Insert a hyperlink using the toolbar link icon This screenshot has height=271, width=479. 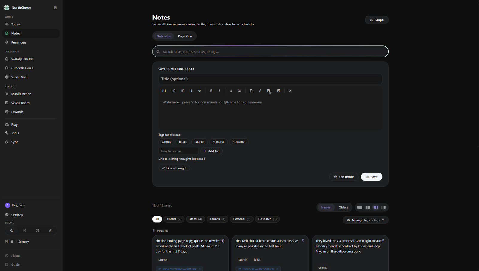pyautogui.click(x=260, y=91)
